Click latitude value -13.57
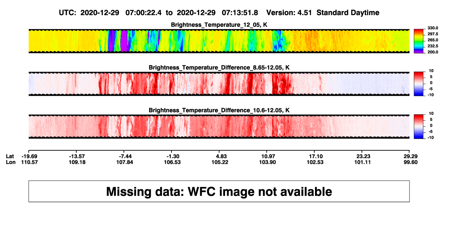Viewport: 455px width, 233px height. click(77, 156)
